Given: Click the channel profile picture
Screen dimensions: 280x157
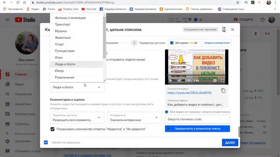Looking at the screenshot, I should coord(27,43).
